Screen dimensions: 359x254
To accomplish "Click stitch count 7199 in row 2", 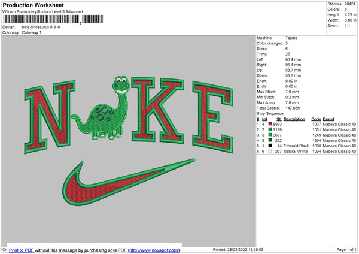I will tap(277, 130).
